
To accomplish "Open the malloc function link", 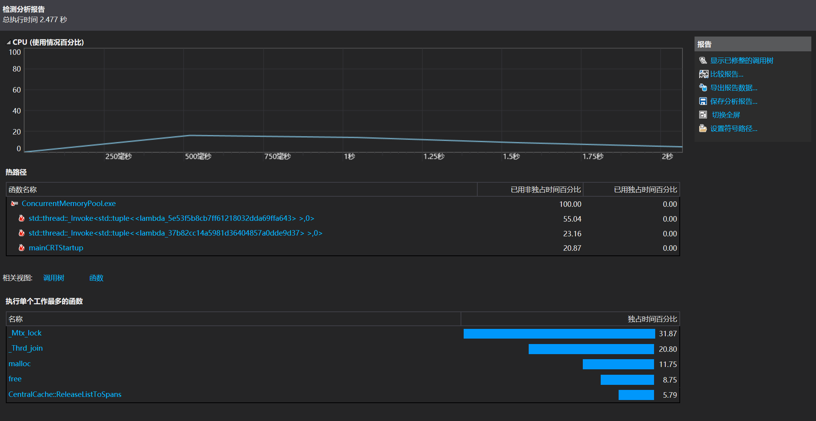I will pos(19,364).
